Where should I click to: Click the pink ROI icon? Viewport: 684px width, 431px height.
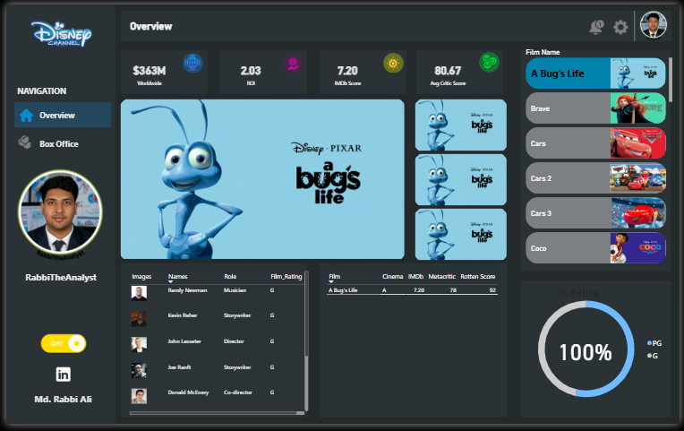click(293, 65)
